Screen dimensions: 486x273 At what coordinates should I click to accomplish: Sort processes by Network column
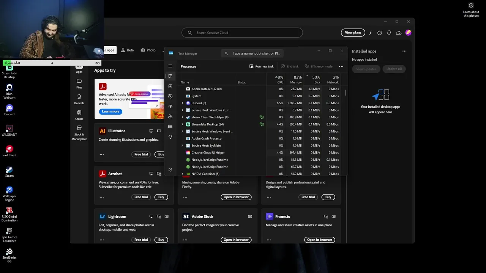click(333, 79)
